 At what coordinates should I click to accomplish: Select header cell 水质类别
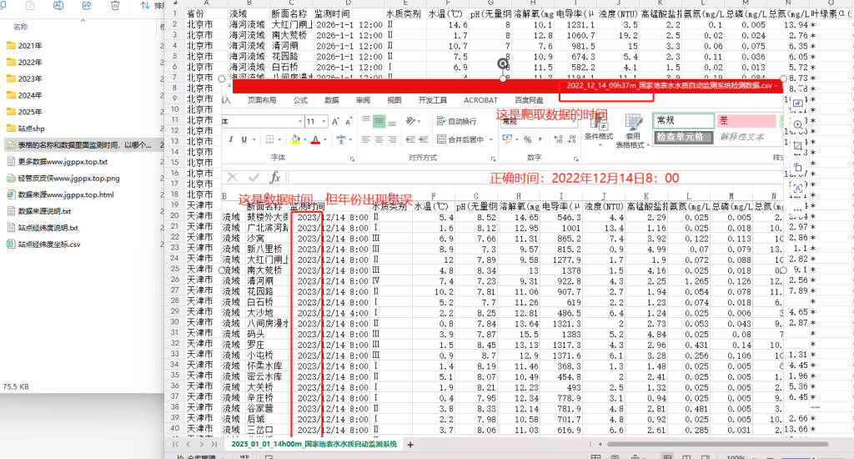(x=405, y=13)
